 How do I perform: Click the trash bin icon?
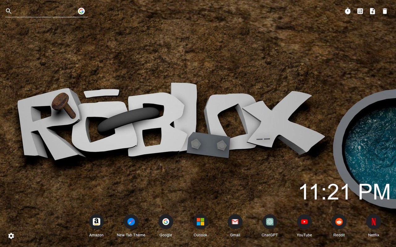pyautogui.click(x=385, y=11)
